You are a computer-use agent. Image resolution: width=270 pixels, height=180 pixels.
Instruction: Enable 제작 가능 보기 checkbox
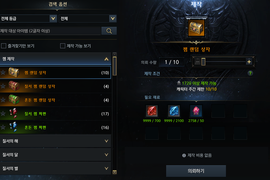click(x=62, y=46)
